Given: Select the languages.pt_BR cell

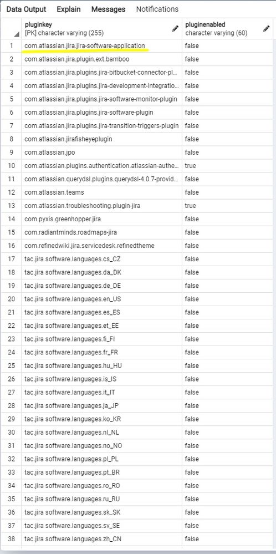Looking at the screenshot, I should pyautogui.click(x=101, y=472).
